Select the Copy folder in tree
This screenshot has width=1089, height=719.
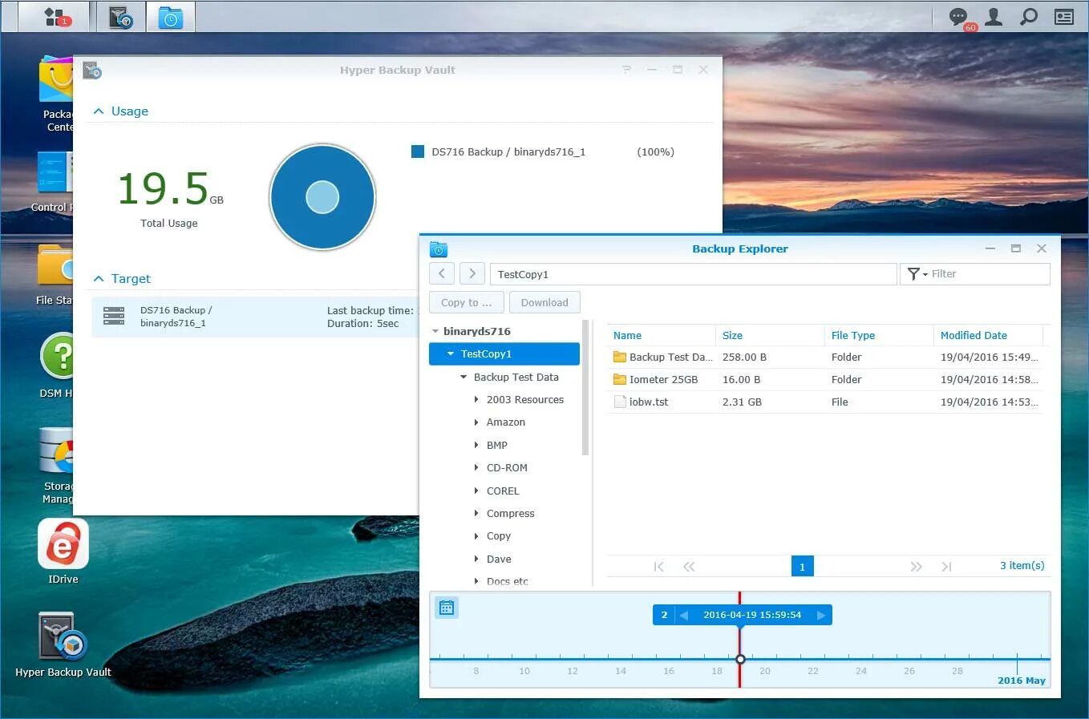499,535
